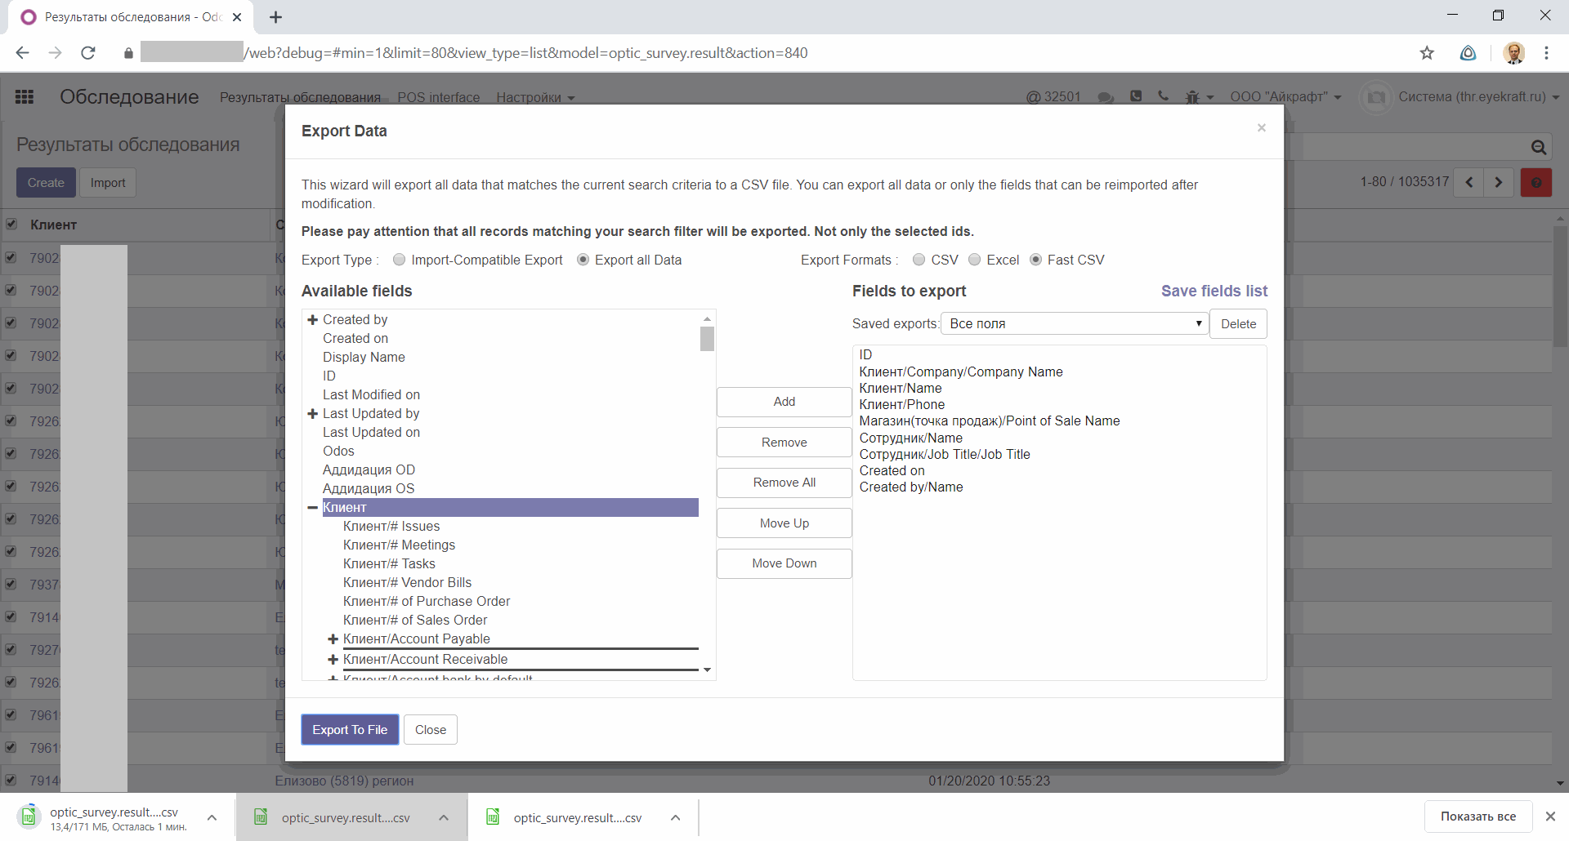Viewport: 1569px width, 841px height.
Task: Click the Save fields list link
Action: [1214, 291]
